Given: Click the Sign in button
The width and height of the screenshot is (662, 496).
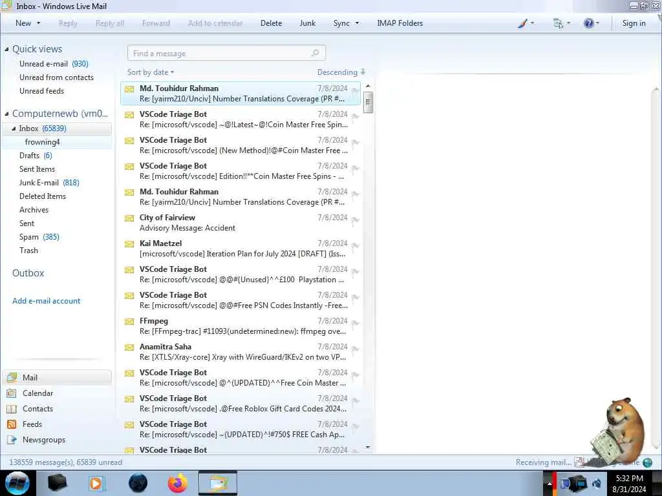Looking at the screenshot, I should pos(634,23).
